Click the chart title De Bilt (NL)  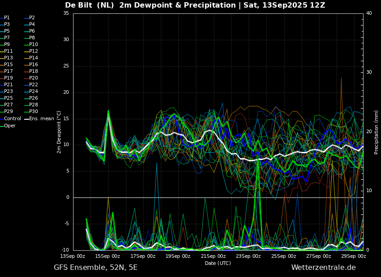(89, 5)
